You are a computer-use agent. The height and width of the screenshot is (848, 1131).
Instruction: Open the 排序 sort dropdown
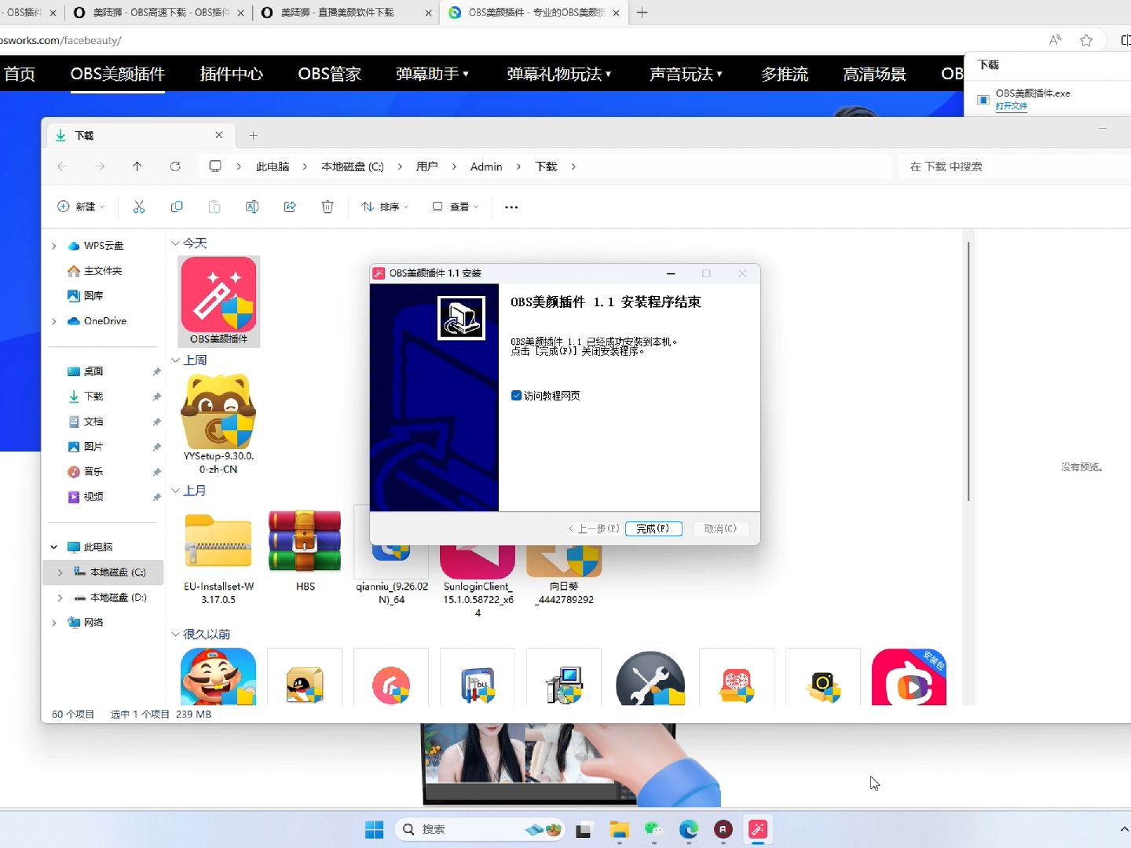[385, 207]
